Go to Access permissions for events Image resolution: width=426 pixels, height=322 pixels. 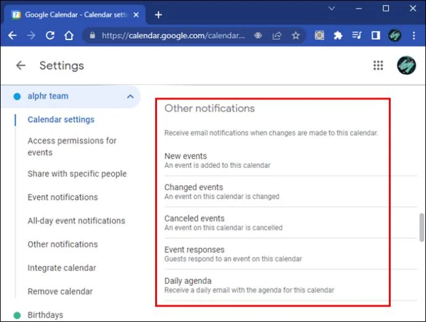coord(72,146)
